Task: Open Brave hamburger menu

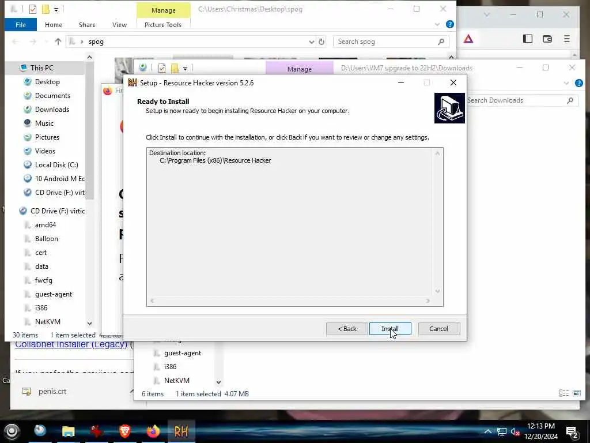Action: 567,39
